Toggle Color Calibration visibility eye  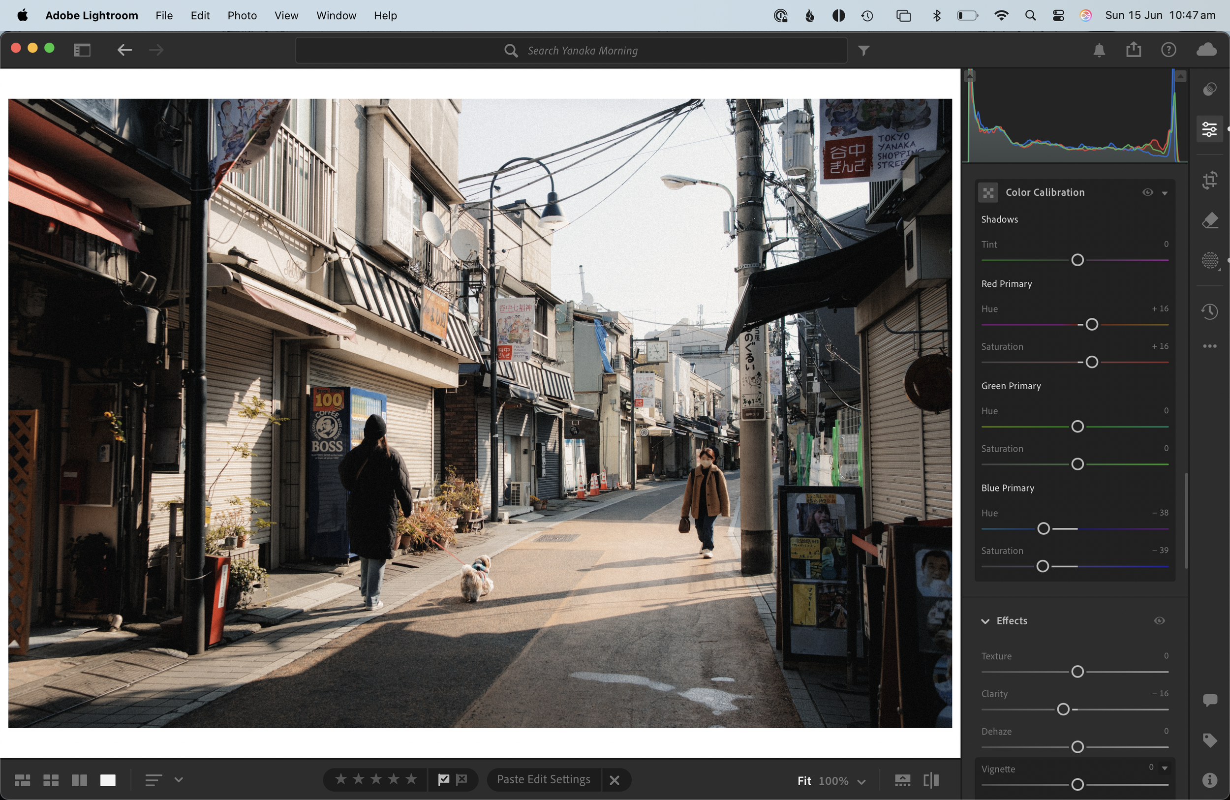pyautogui.click(x=1147, y=192)
